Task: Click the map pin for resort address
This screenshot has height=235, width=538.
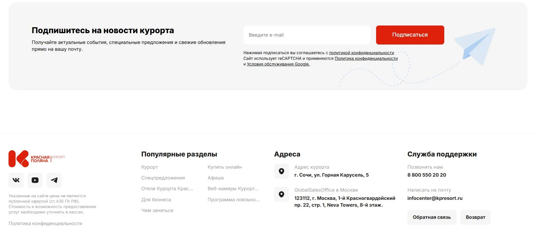Action: pos(281,171)
